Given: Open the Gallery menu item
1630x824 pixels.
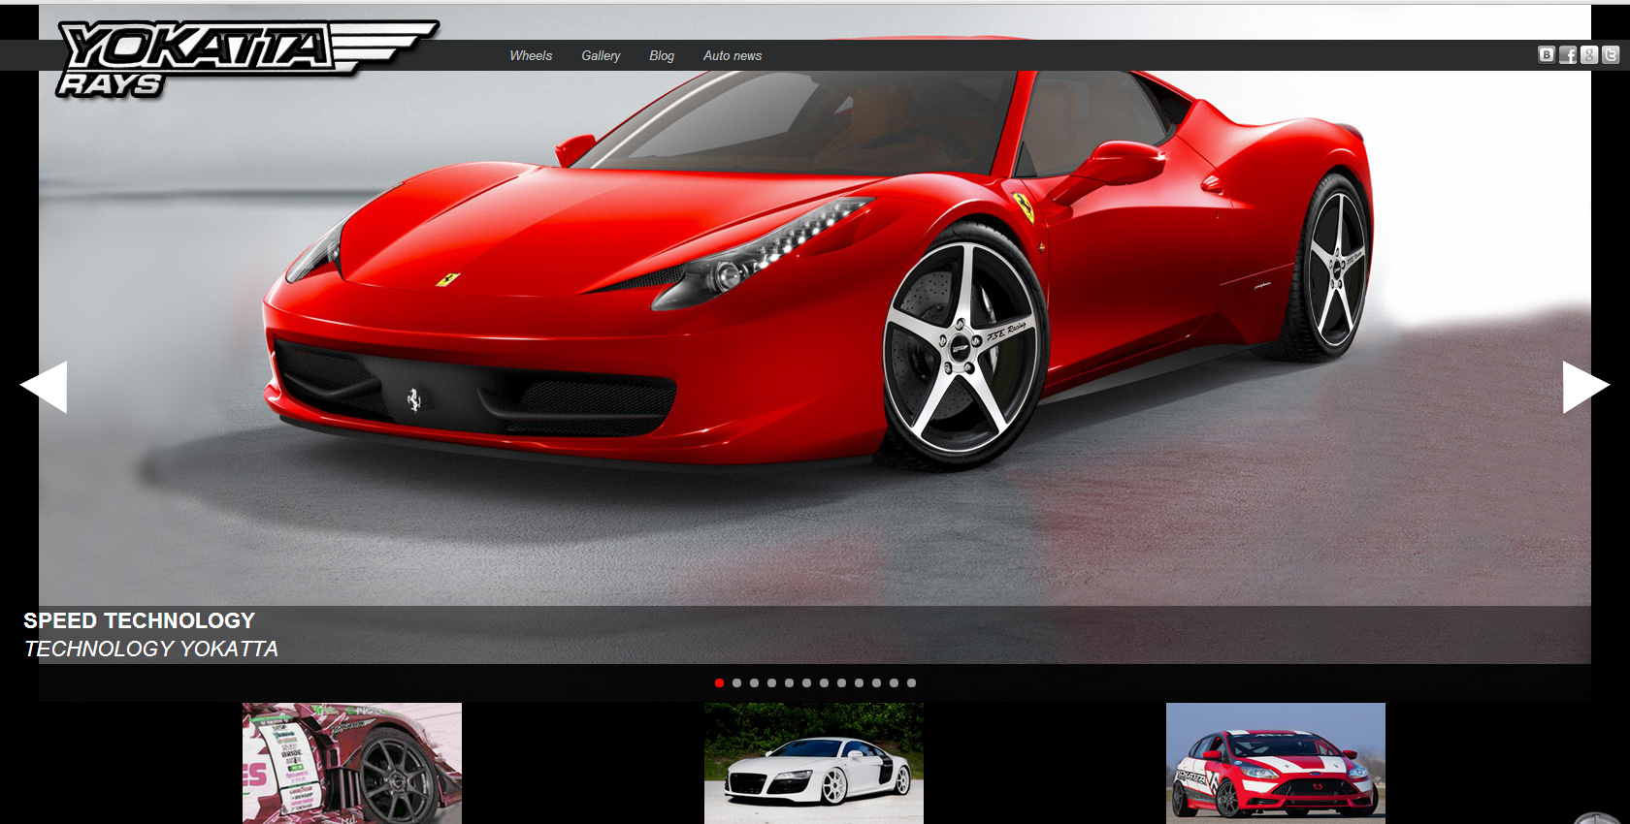Looking at the screenshot, I should (x=601, y=55).
